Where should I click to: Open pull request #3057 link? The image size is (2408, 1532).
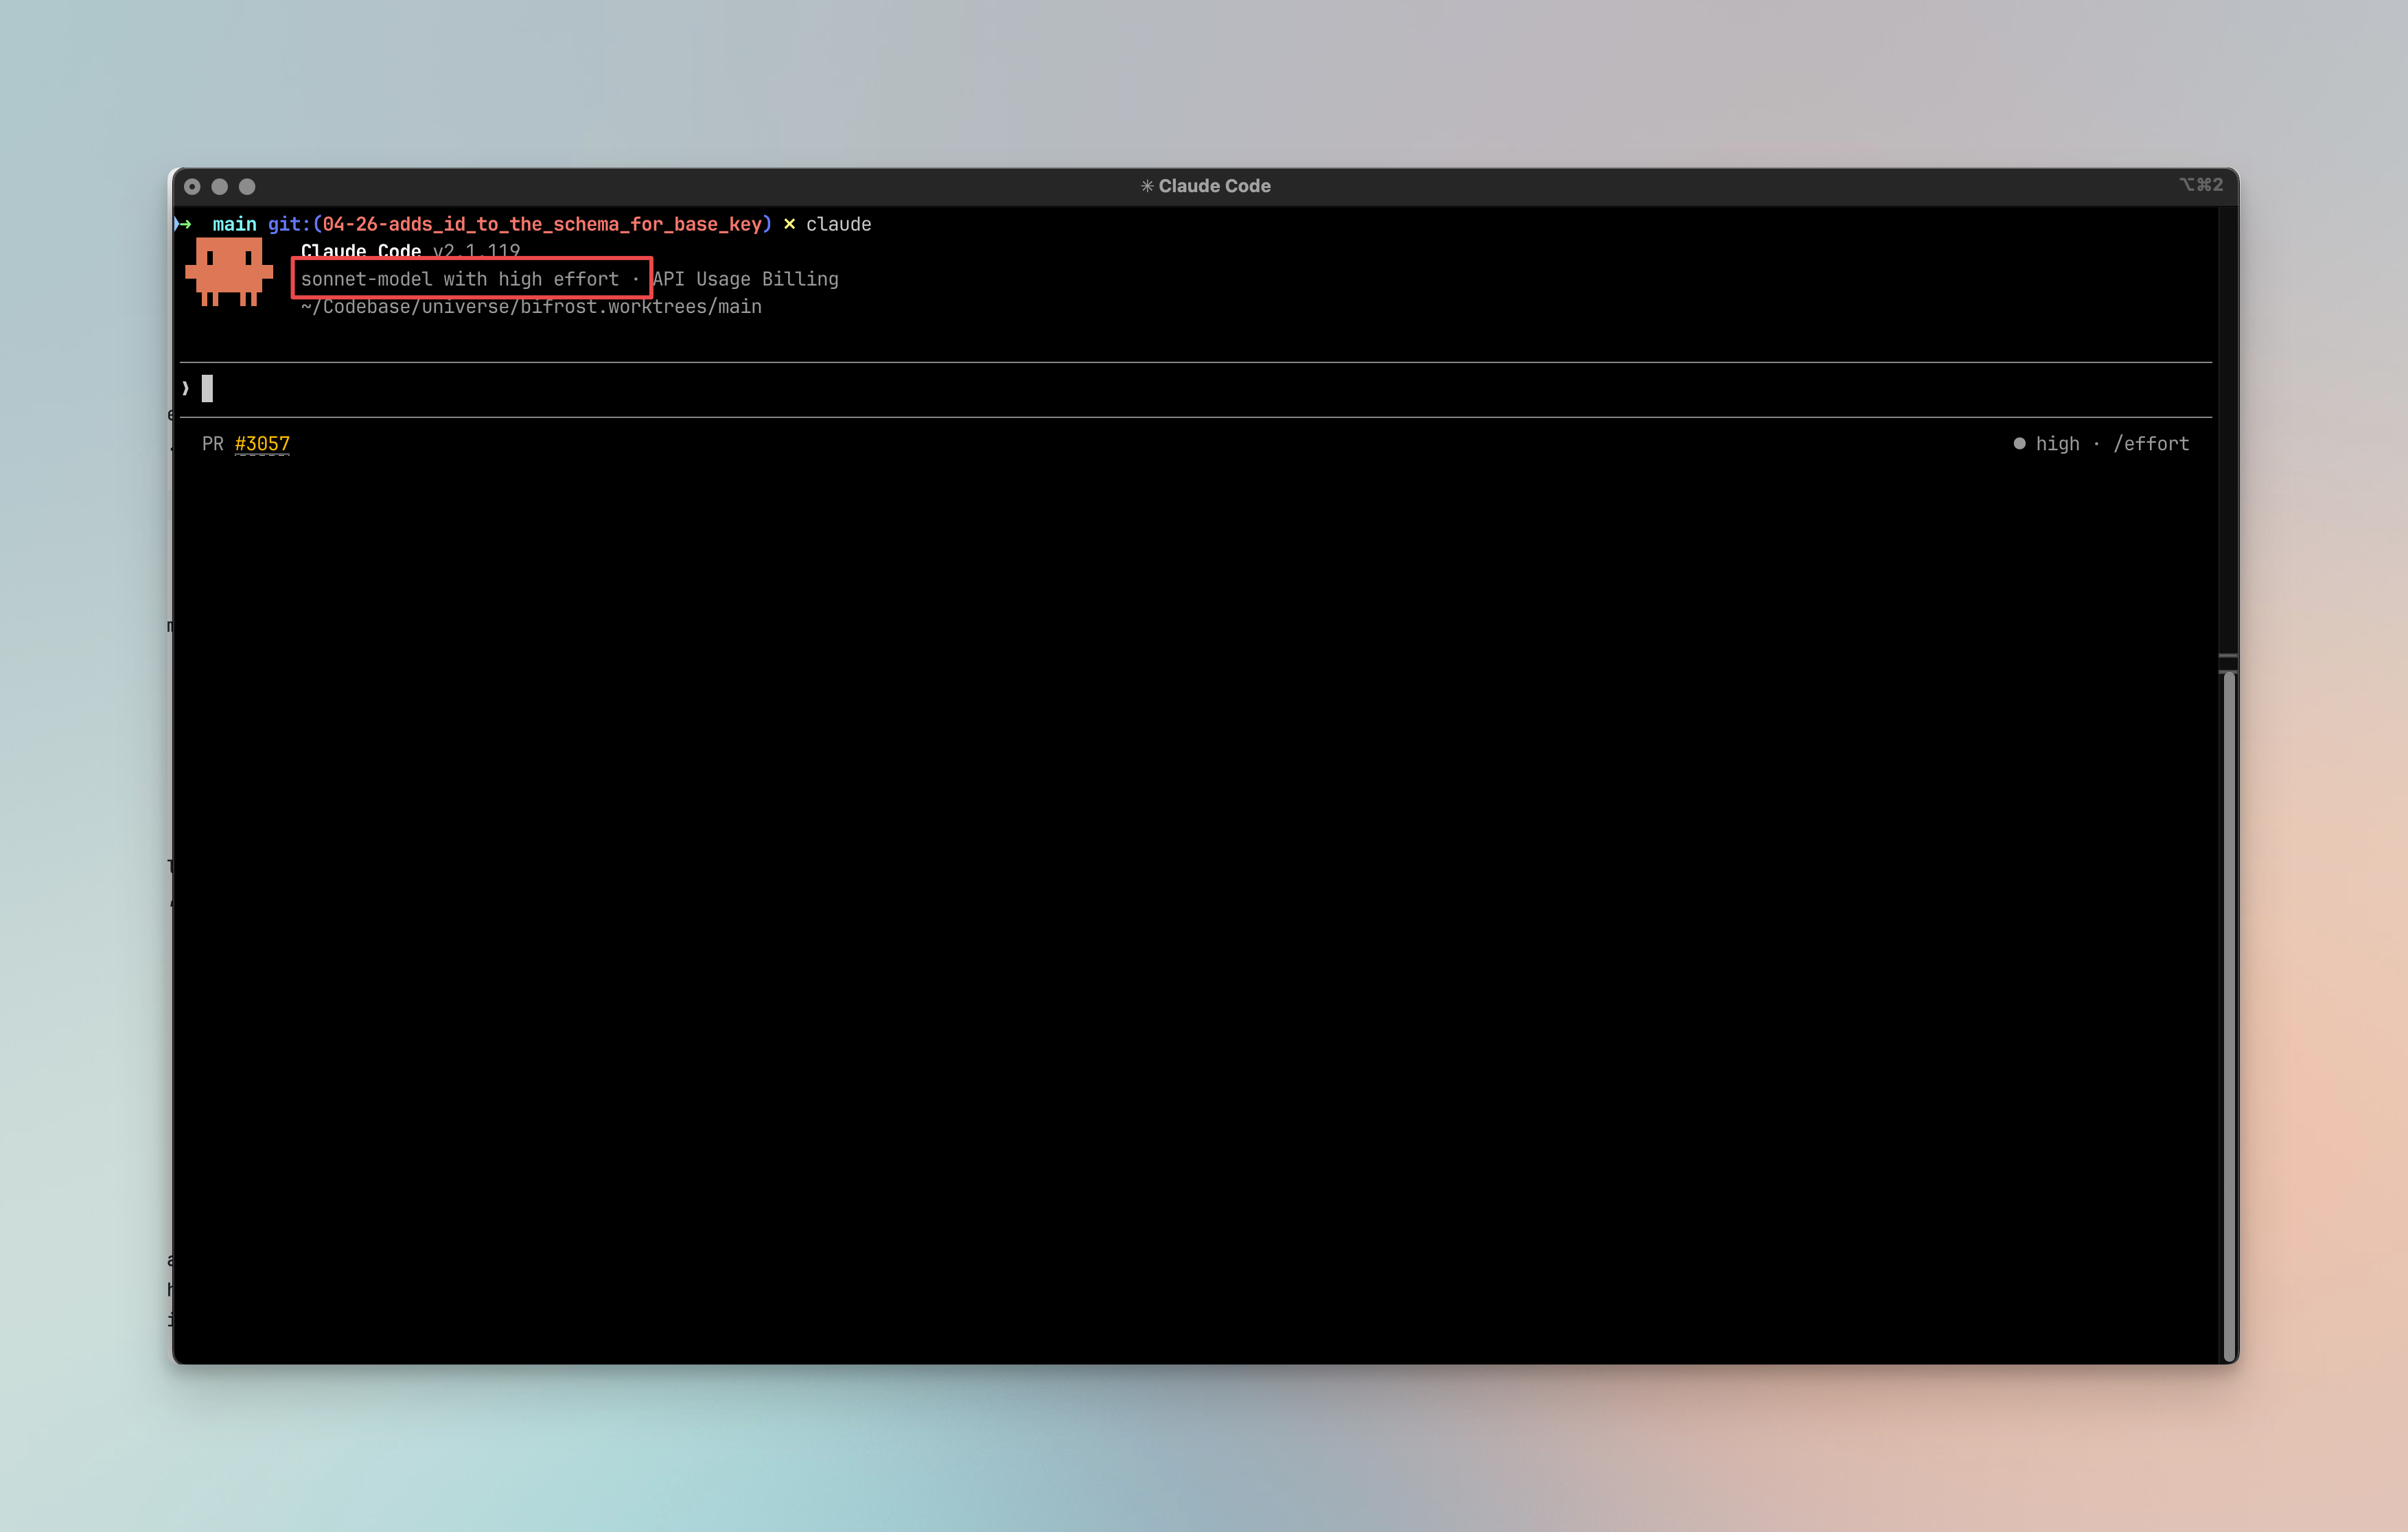coord(262,444)
